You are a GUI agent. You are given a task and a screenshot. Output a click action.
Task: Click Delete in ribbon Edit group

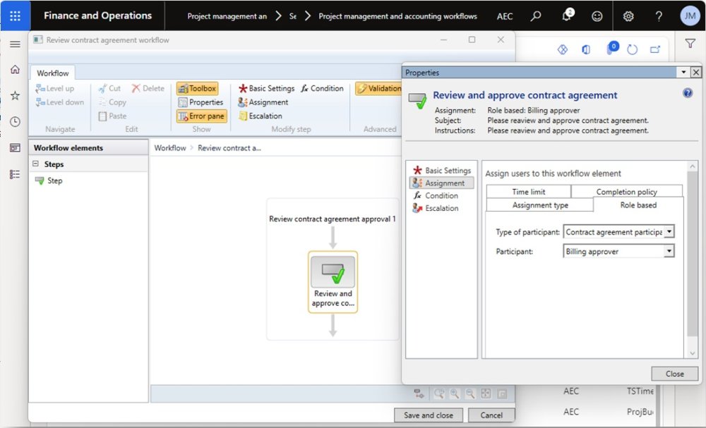[x=148, y=89]
